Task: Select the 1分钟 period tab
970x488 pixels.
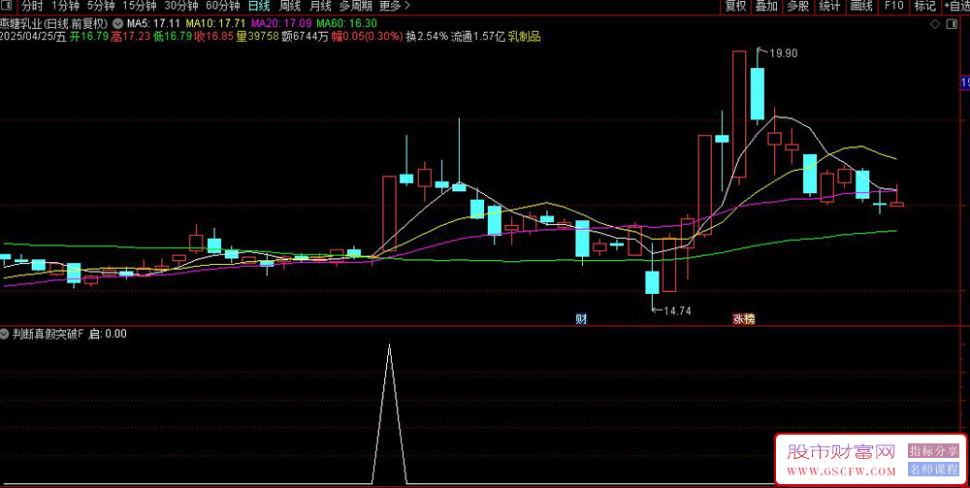Action: [x=65, y=6]
